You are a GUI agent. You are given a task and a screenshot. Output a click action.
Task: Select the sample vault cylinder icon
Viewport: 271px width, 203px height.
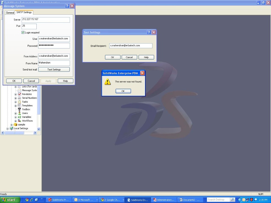tap(15, 124)
